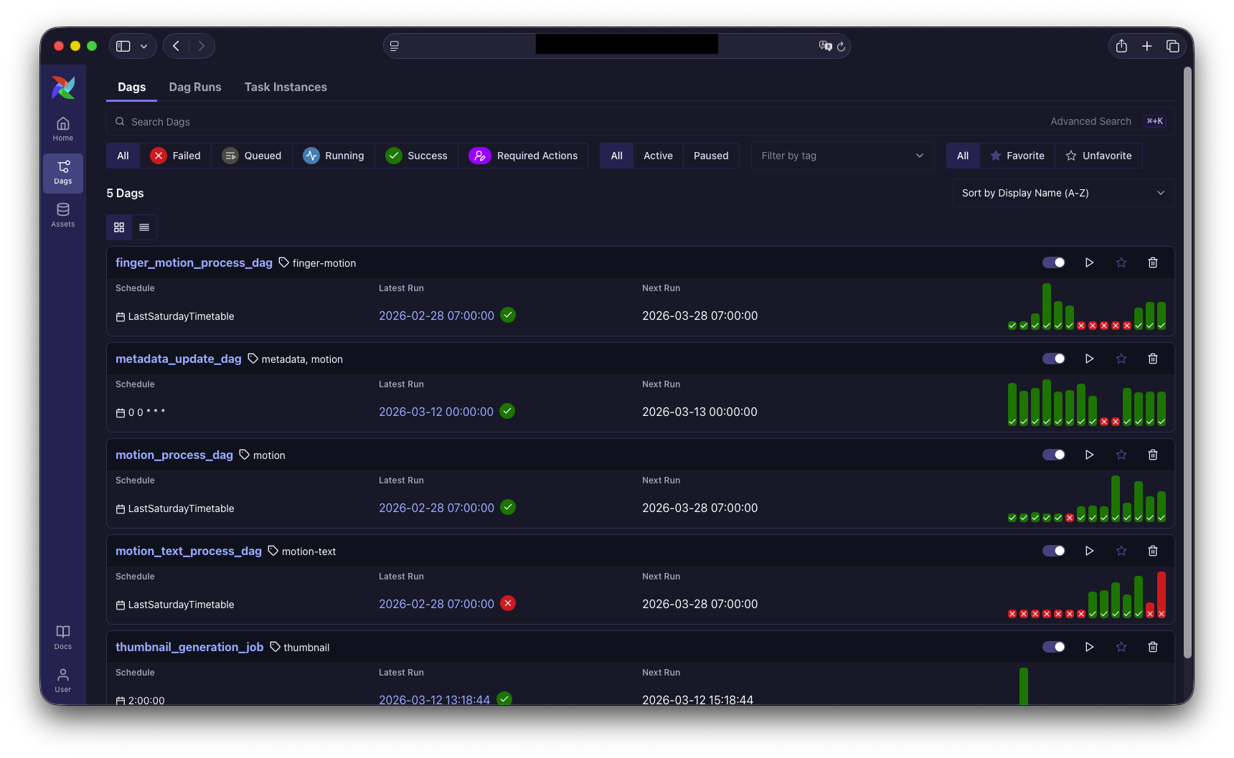Open the User menu in sidebar
The image size is (1234, 758).
coord(63,680)
